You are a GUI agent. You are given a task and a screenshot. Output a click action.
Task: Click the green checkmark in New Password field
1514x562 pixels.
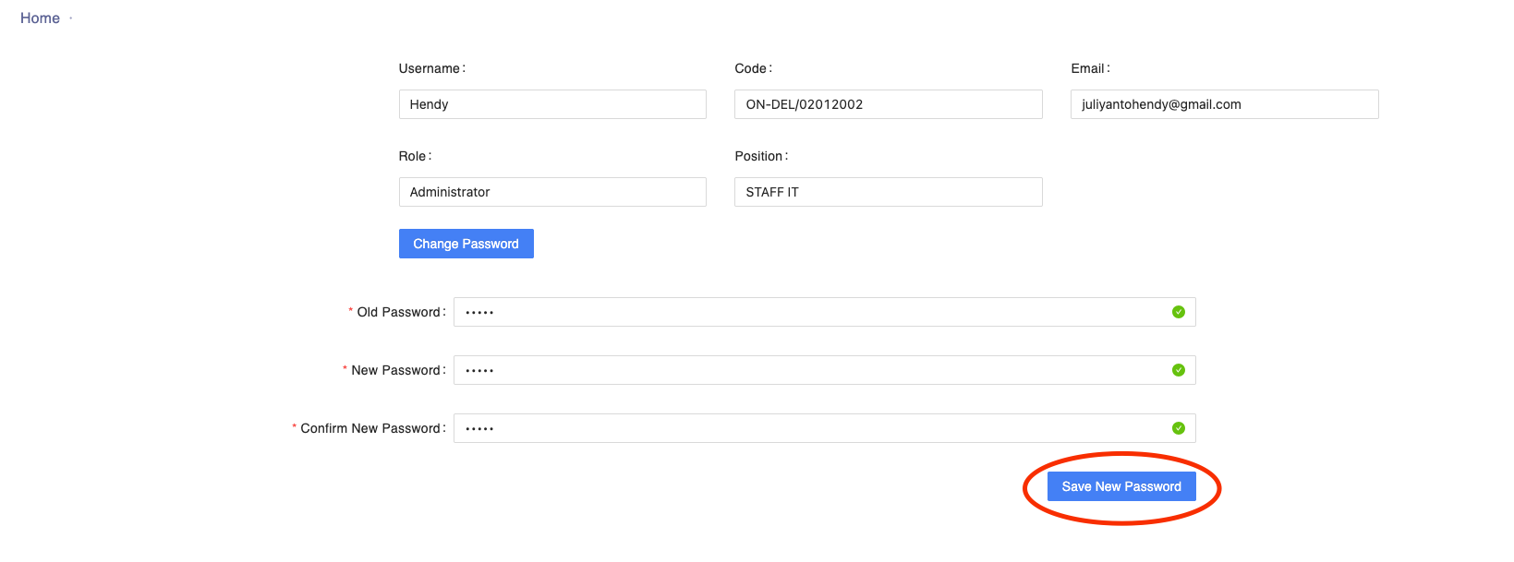point(1178,370)
